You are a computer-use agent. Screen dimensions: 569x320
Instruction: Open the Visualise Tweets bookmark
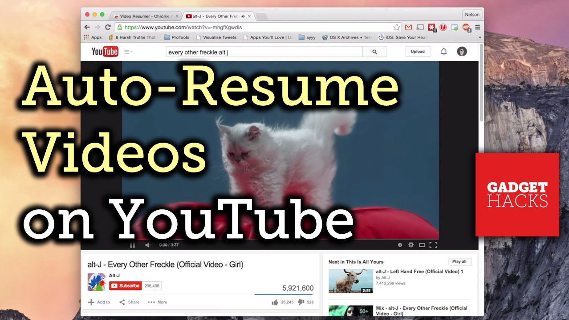click(x=216, y=38)
